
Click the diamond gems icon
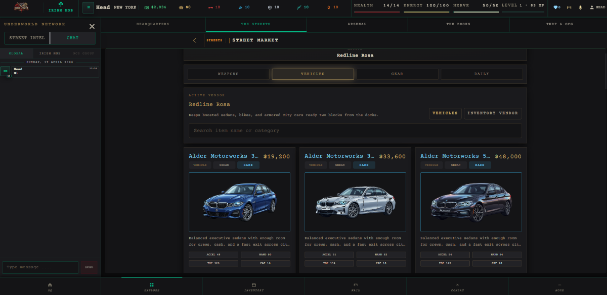click(556, 8)
